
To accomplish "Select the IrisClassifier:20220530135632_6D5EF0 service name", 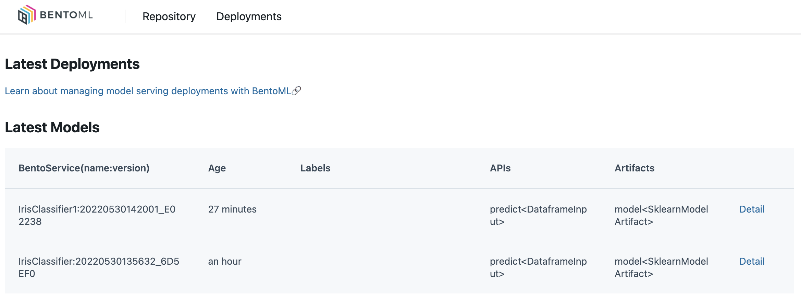I will pos(99,267).
